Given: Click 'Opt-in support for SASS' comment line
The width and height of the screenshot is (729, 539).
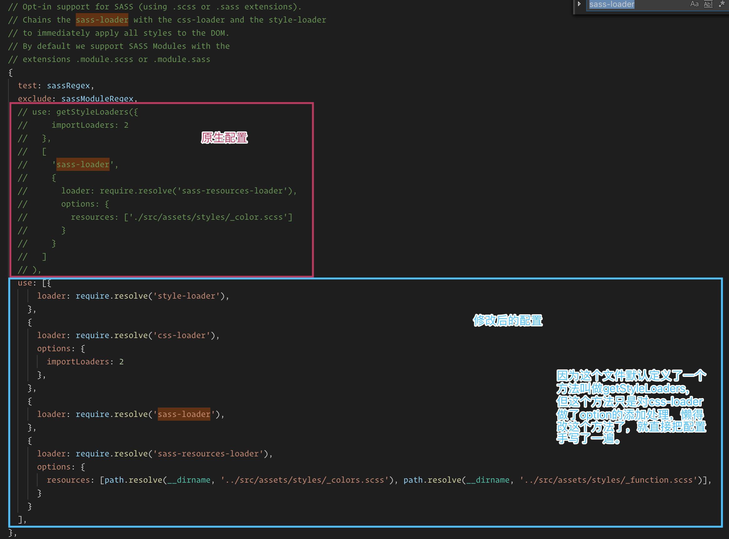Looking at the screenshot, I should (x=155, y=7).
